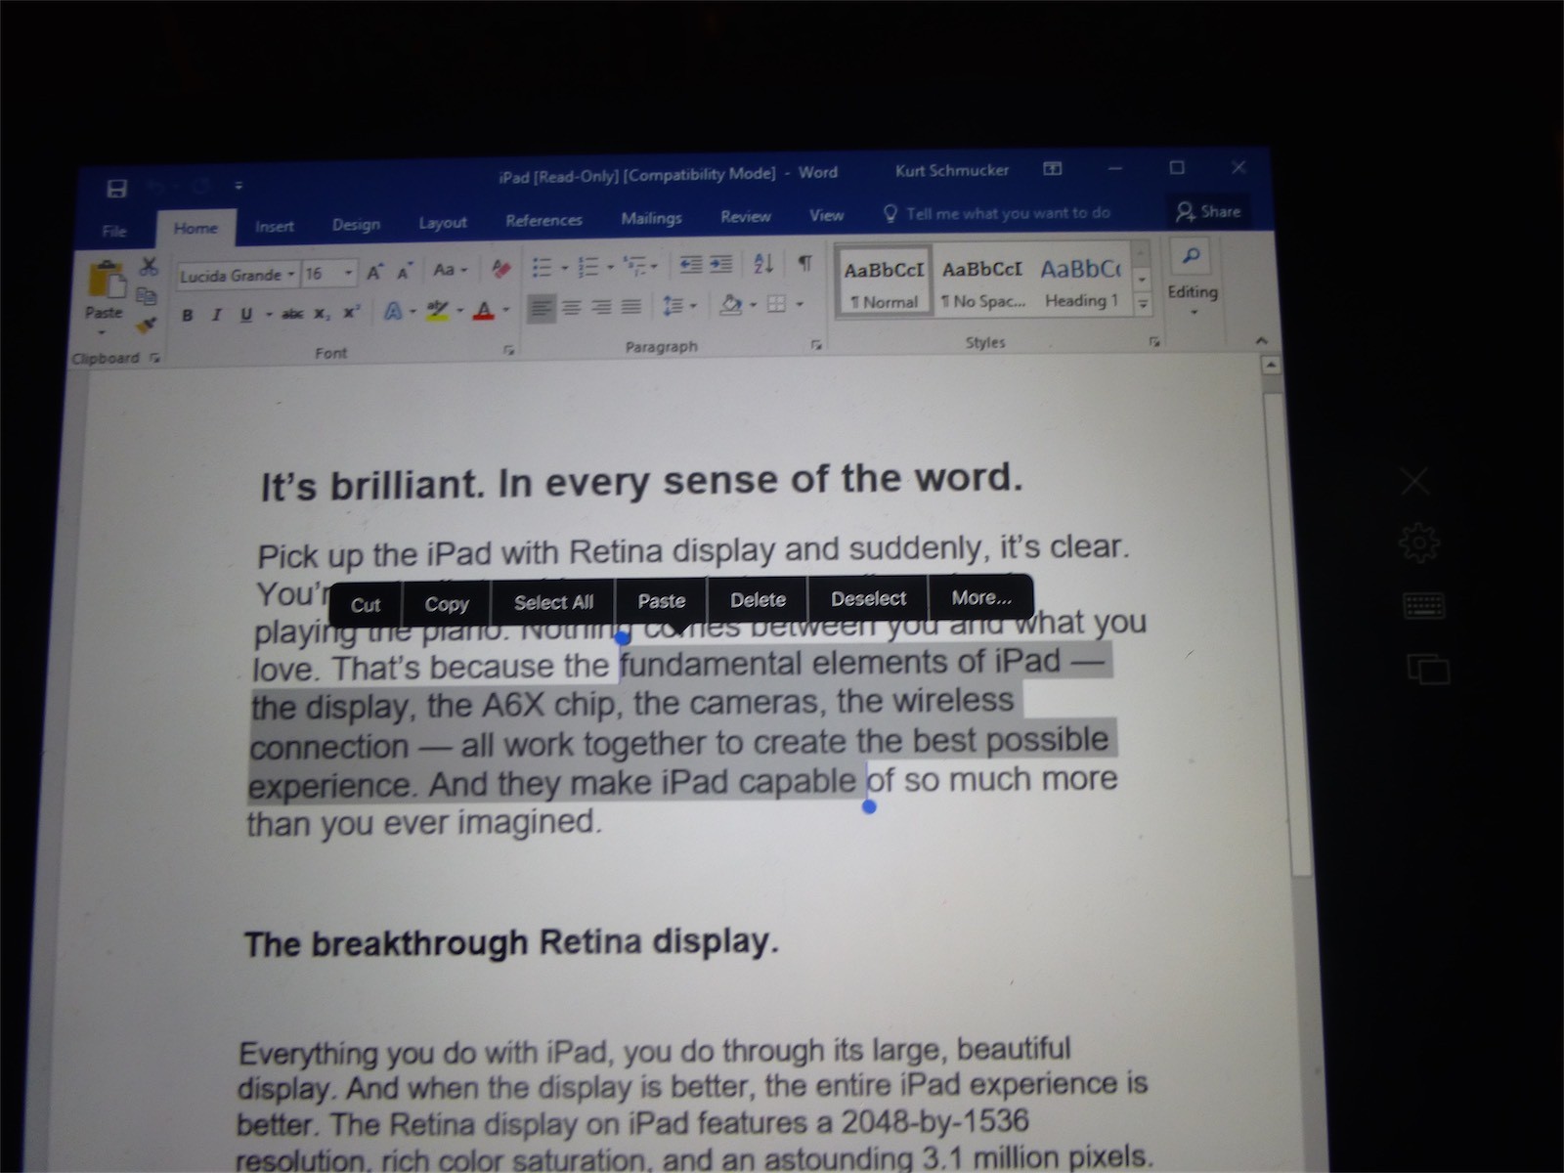Viewport: 1564px width, 1173px height.
Task: Open the keyboard icon in right sidebar
Action: tap(1423, 606)
